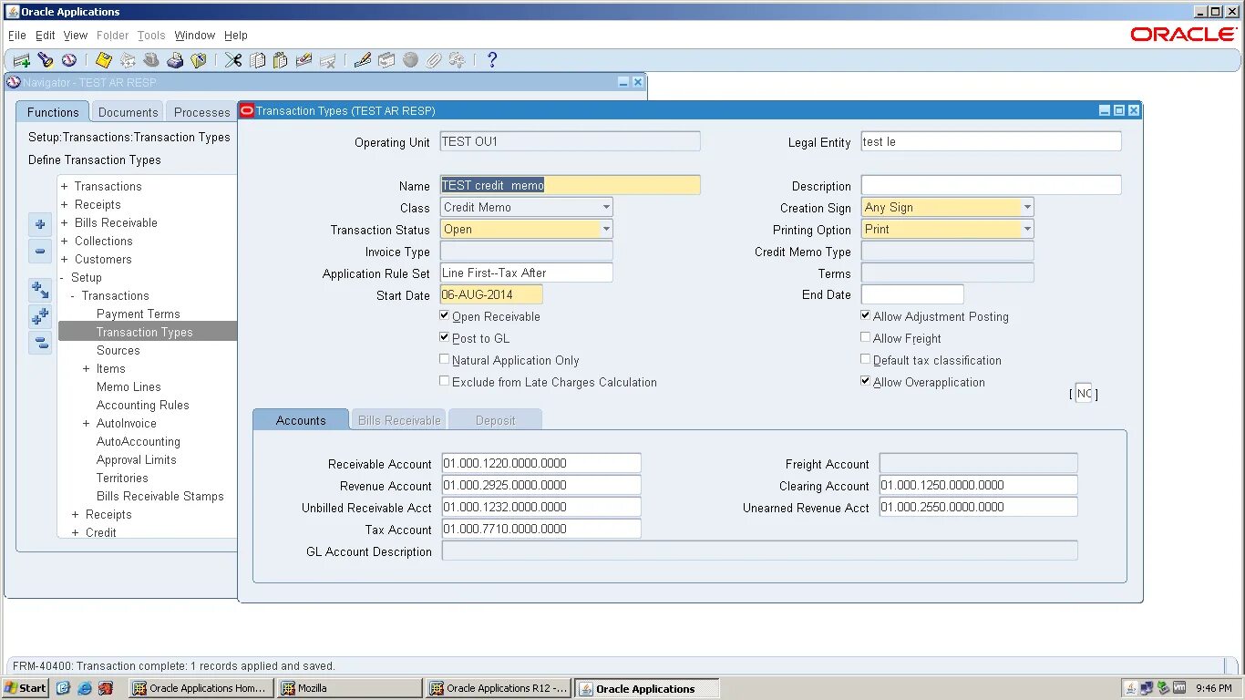The width and height of the screenshot is (1245, 700).
Task: Click the Find flashlight toolbar icon
Action: click(x=45, y=60)
